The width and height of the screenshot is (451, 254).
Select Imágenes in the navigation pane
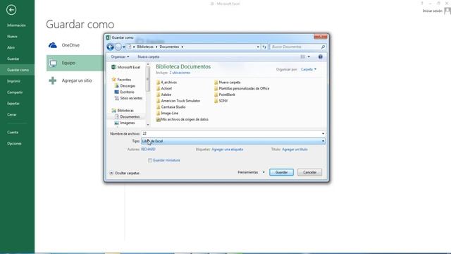tap(125, 123)
